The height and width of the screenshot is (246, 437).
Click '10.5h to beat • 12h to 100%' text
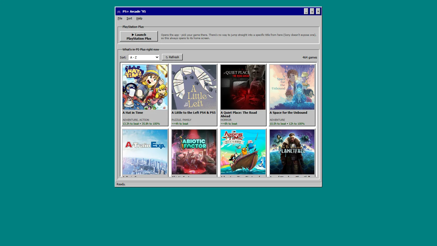pyautogui.click(x=287, y=124)
